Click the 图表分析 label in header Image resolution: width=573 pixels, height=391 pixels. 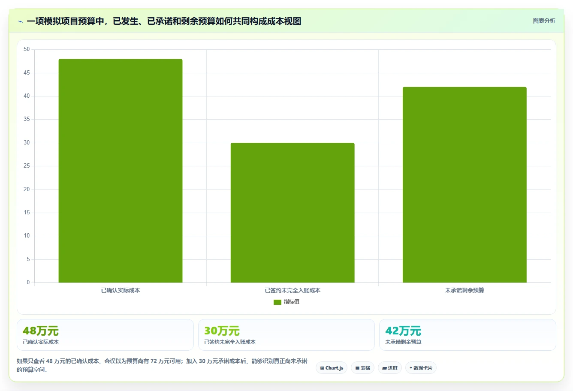coord(544,21)
